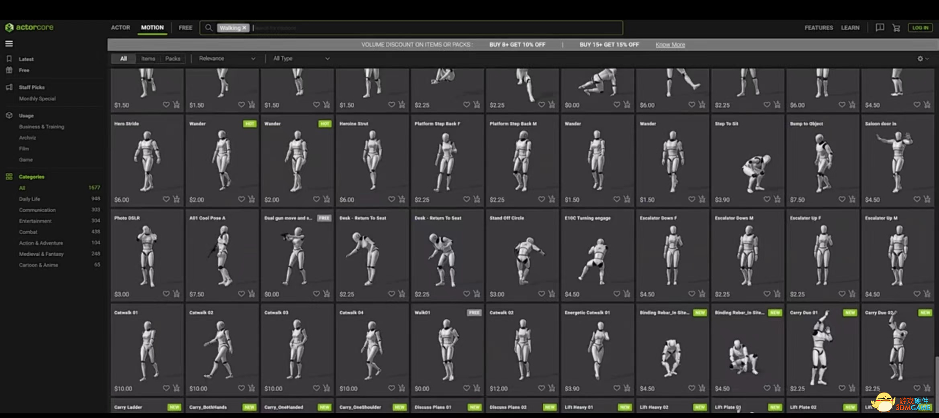Image resolution: width=939 pixels, height=418 pixels.
Task: Click the LOG IN button
Action: pyautogui.click(x=920, y=28)
